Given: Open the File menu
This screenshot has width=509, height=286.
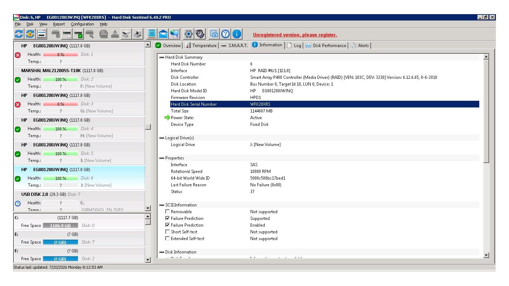Looking at the screenshot, I should coord(18,24).
